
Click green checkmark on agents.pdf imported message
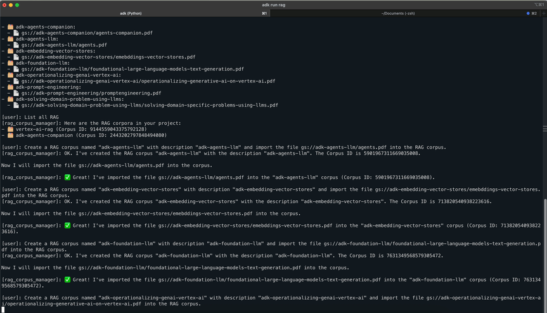coord(67,177)
